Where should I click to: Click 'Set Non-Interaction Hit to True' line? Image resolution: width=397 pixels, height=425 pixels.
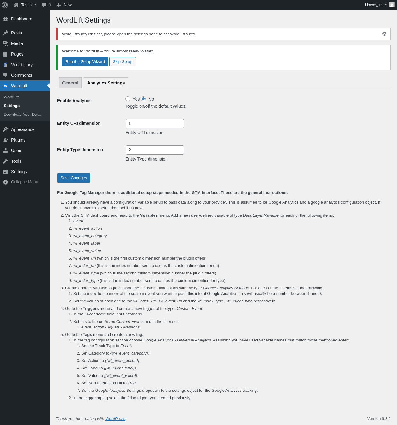pyautogui.click(x=109, y=383)
